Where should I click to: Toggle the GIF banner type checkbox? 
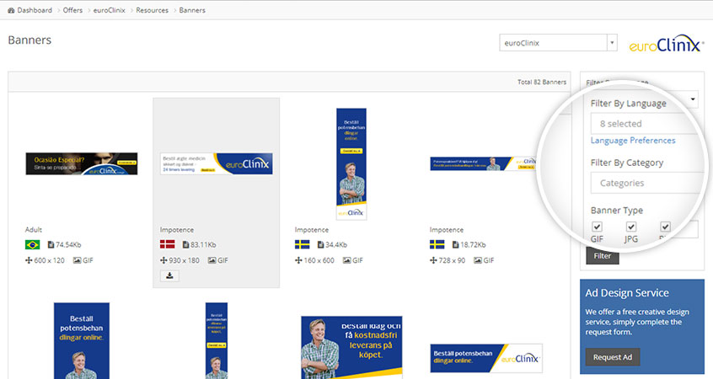click(x=597, y=227)
